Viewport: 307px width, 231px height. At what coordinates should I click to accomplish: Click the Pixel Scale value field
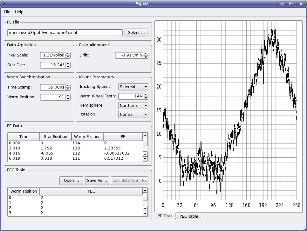[x=53, y=55]
